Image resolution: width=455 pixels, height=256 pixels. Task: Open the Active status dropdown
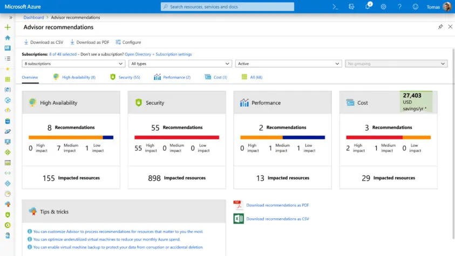coord(288,64)
